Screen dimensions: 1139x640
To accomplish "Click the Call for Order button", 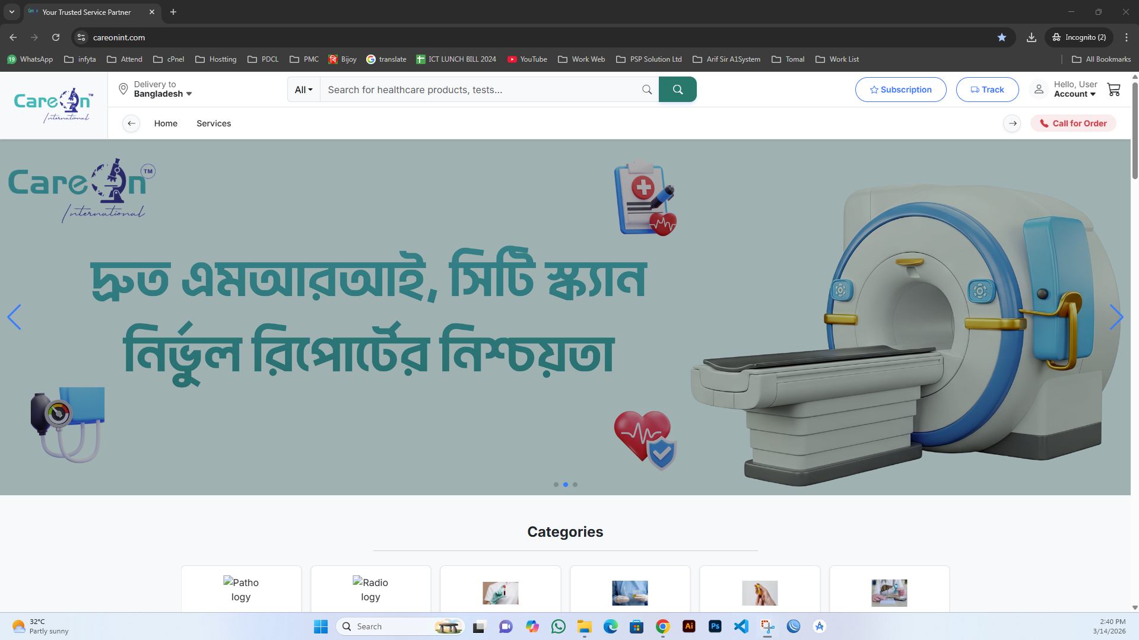I will pos(1073,123).
